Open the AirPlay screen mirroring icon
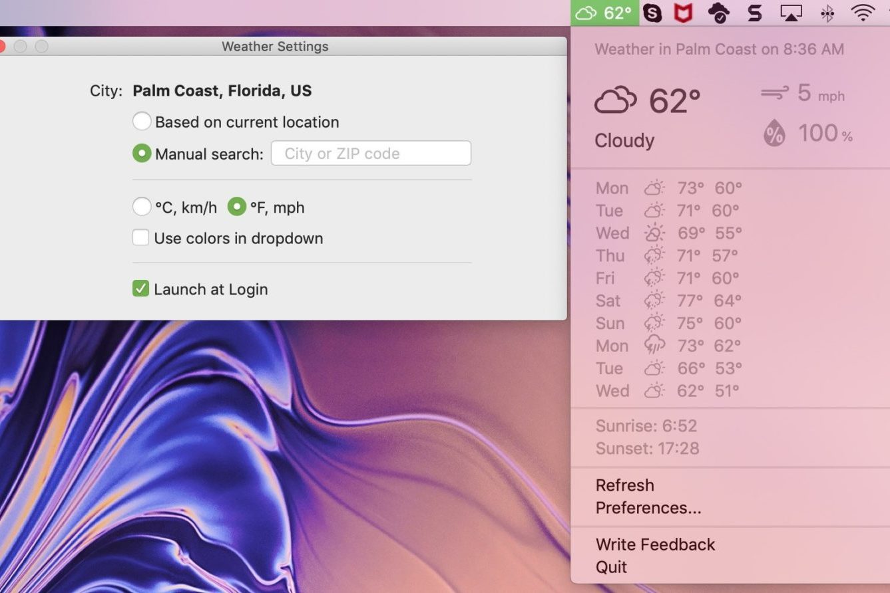The width and height of the screenshot is (890, 593). [x=791, y=11]
